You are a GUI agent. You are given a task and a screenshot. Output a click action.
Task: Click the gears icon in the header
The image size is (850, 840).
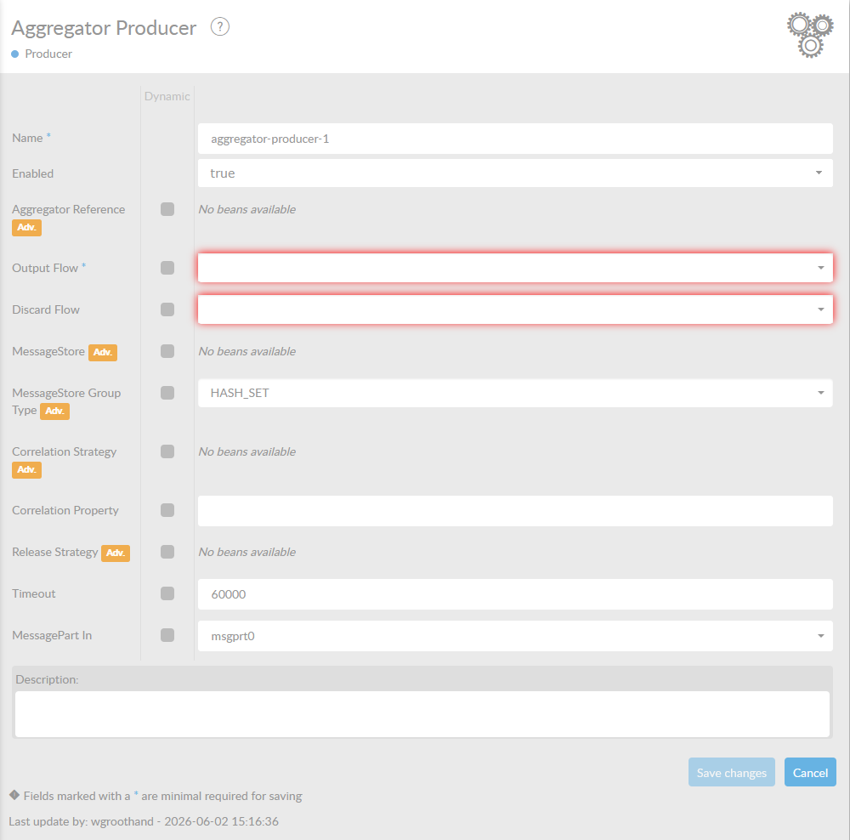[x=810, y=35]
